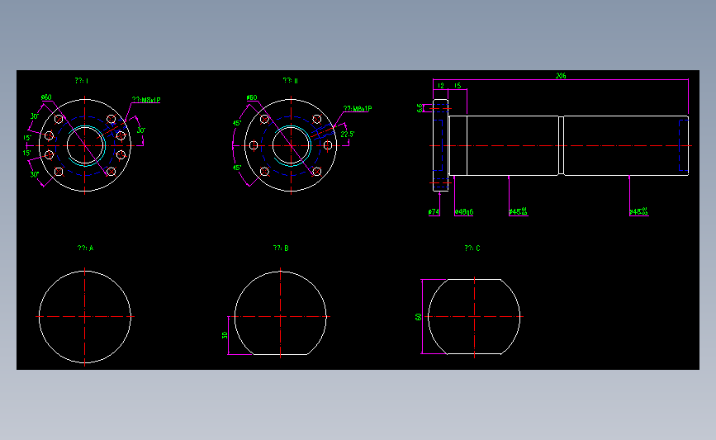Click the flange rectangle at the shaft's left end

coord(441,145)
